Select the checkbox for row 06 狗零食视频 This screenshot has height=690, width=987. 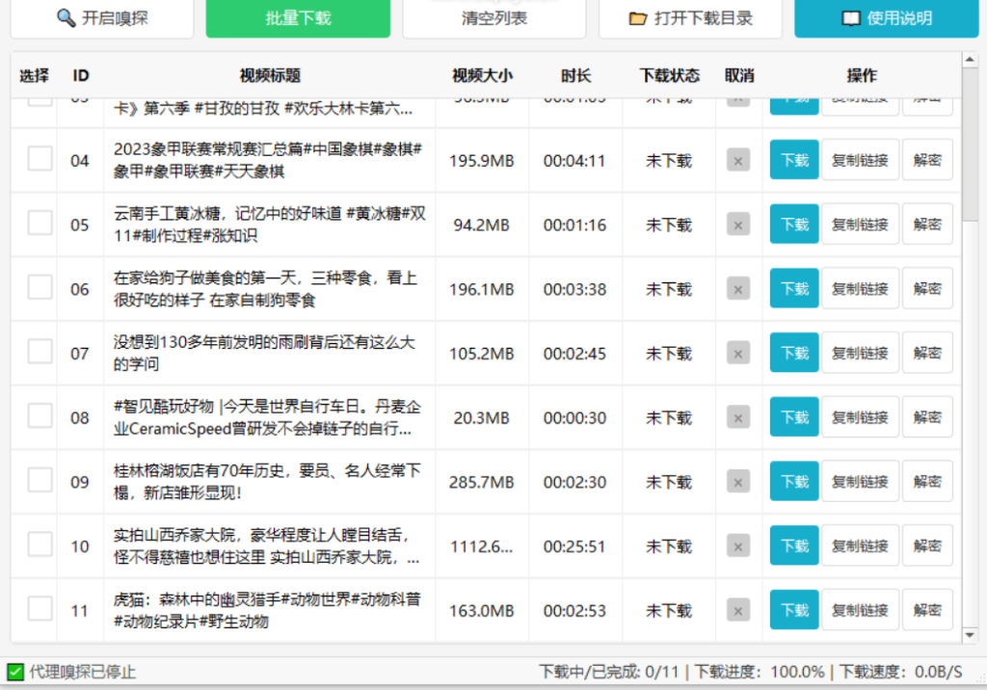pyautogui.click(x=39, y=287)
